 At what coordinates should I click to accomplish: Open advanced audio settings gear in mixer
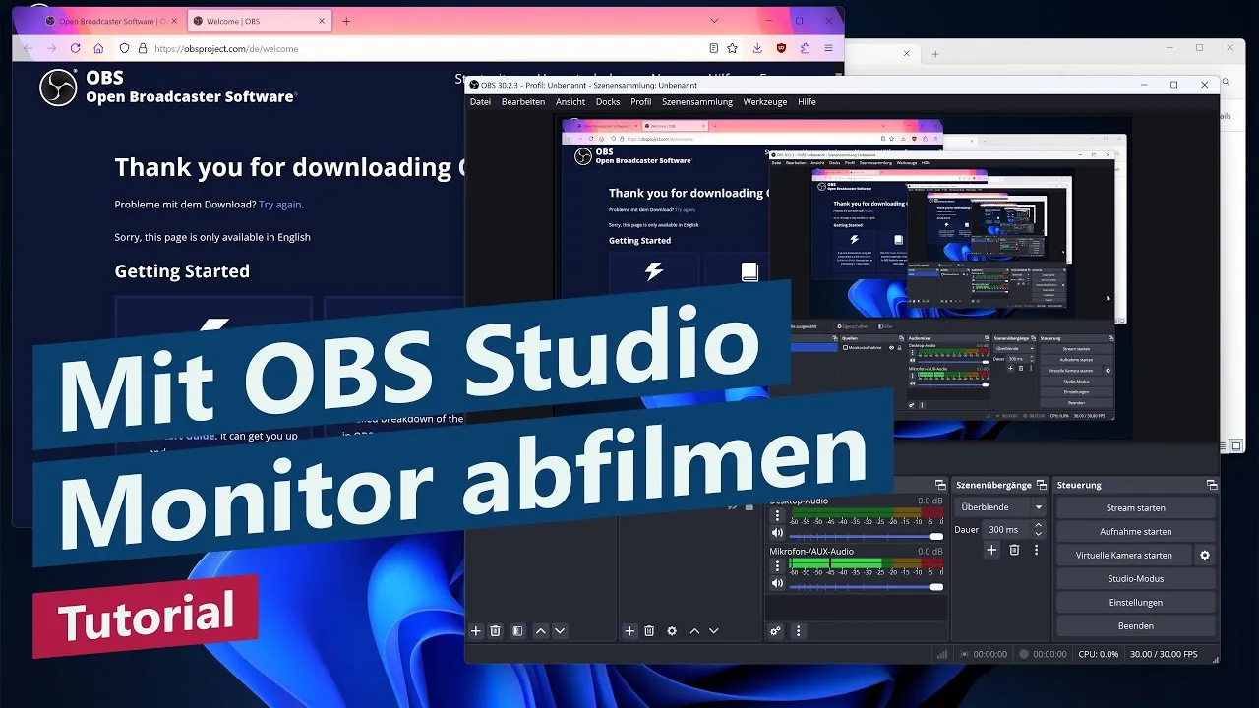click(x=775, y=631)
